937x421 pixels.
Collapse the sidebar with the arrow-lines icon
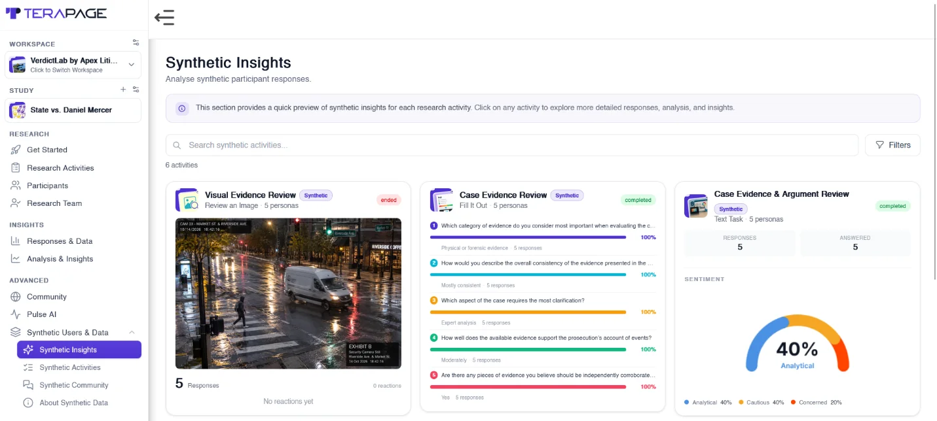pyautogui.click(x=164, y=18)
